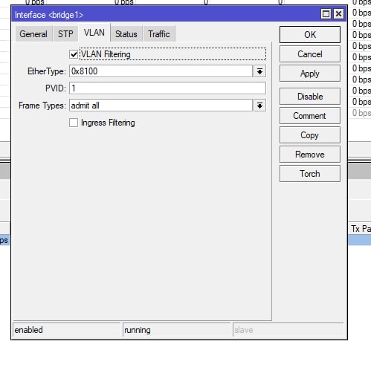Click the Frame Types field showing admit all
Image resolution: width=371 pixels, height=373 pixels.
click(x=161, y=106)
